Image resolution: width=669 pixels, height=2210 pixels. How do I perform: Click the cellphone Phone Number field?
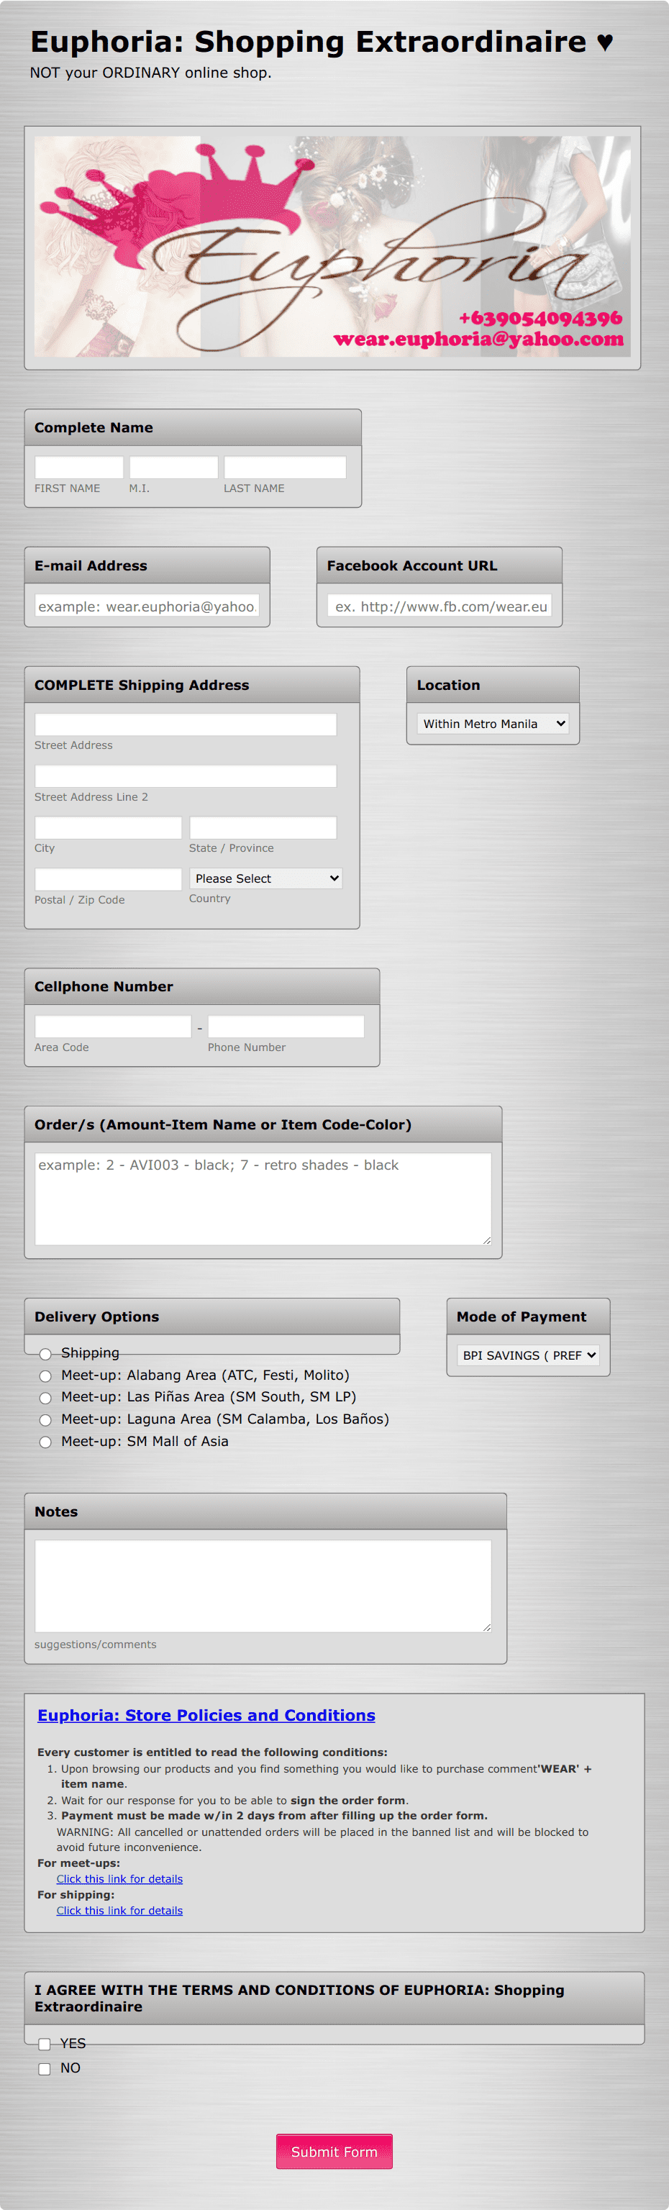click(286, 1026)
